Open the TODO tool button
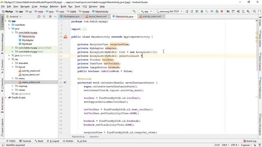 11,141
